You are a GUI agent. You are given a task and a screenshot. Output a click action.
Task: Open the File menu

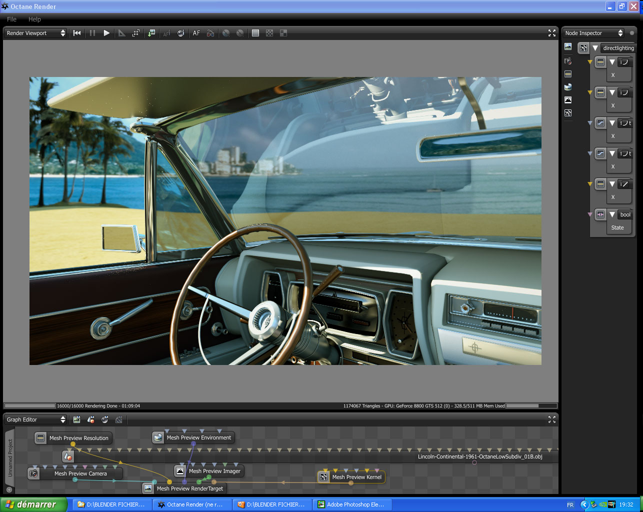12,19
